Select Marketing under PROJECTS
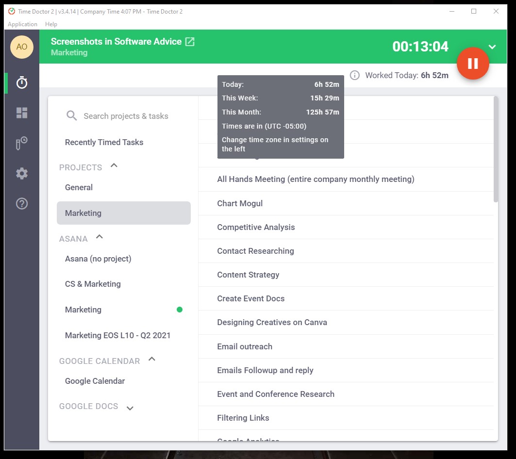This screenshot has height=459, width=516. (123, 213)
